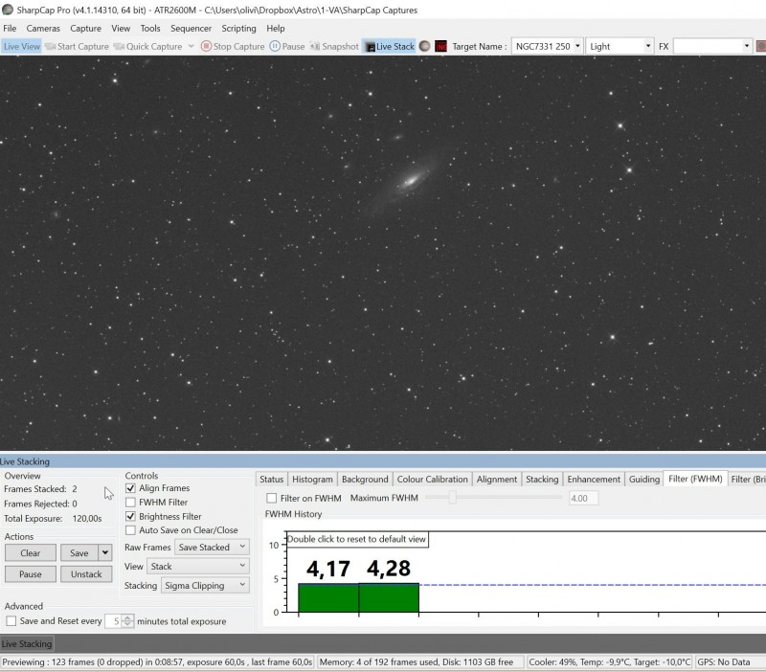766x672 pixels.
Task: Open the Guiding tab
Action: (643, 479)
